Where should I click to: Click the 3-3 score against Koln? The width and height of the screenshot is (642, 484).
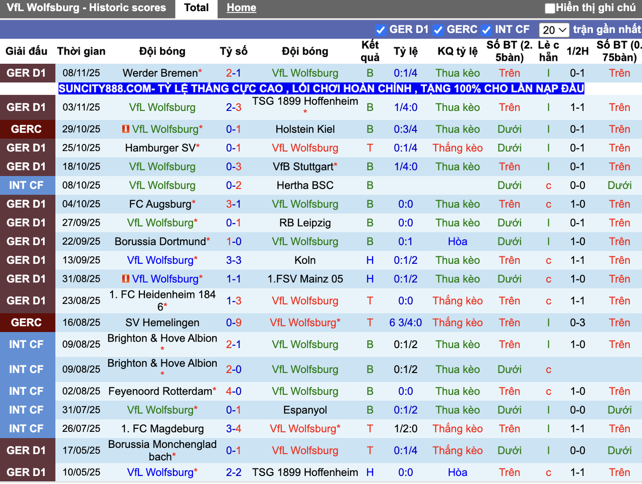pos(233,260)
